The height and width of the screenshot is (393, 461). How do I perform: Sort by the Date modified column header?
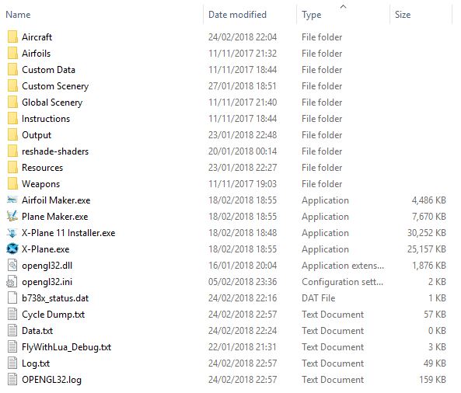[x=237, y=15]
